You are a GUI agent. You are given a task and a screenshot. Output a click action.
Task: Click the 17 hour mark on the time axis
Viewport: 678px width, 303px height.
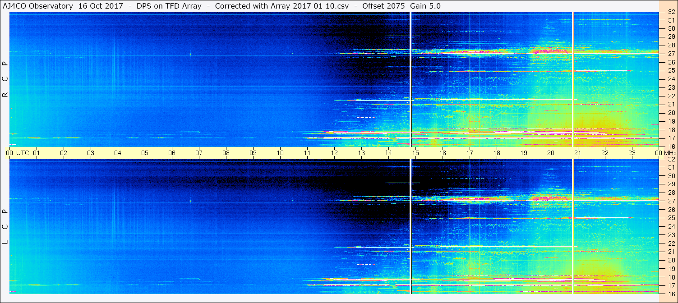click(x=470, y=153)
